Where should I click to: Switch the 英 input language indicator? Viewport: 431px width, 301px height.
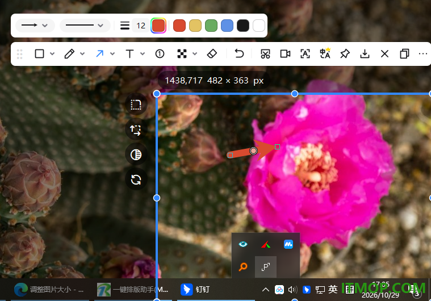[333, 289]
